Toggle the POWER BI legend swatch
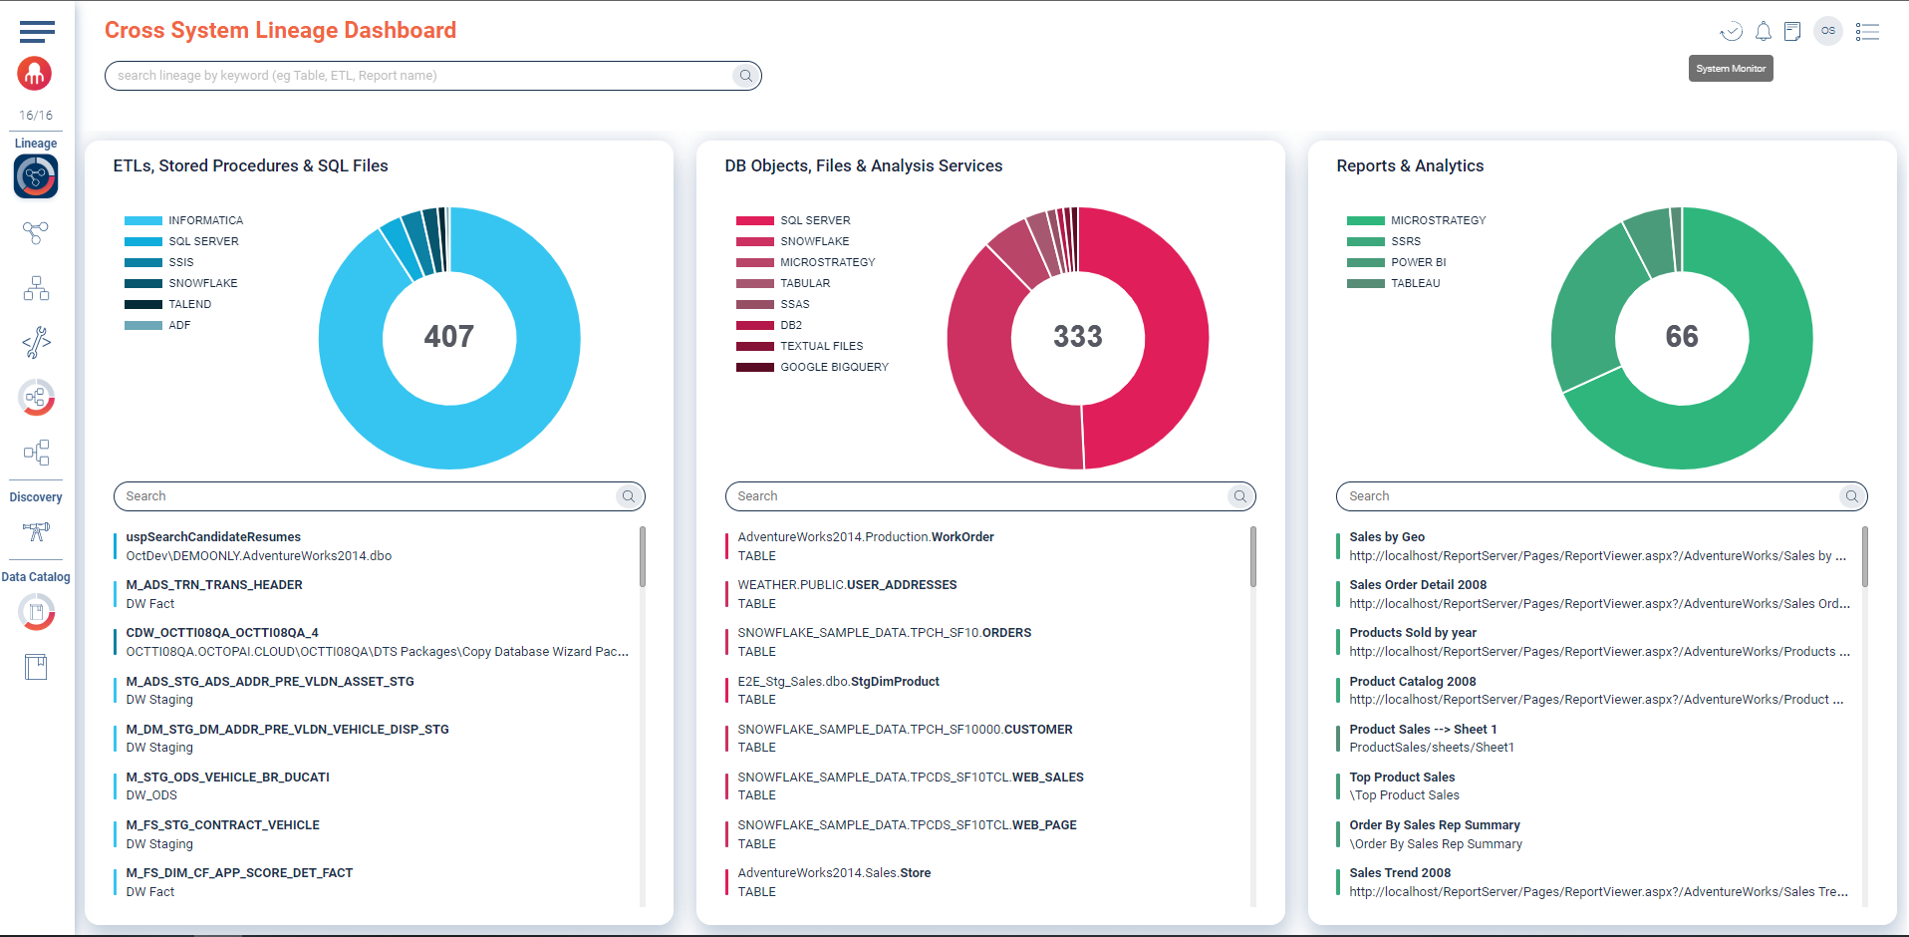The height and width of the screenshot is (937, 1909). pyautogui.click(x=1365, y=262)
